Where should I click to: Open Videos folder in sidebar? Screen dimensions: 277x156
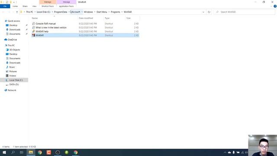(x=13, y=76)
